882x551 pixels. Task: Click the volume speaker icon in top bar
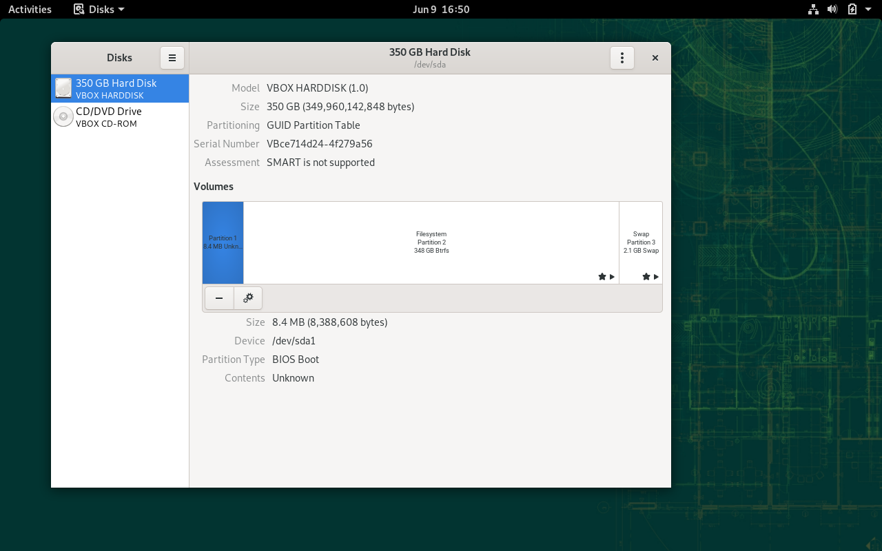click(x=832, y=9)
